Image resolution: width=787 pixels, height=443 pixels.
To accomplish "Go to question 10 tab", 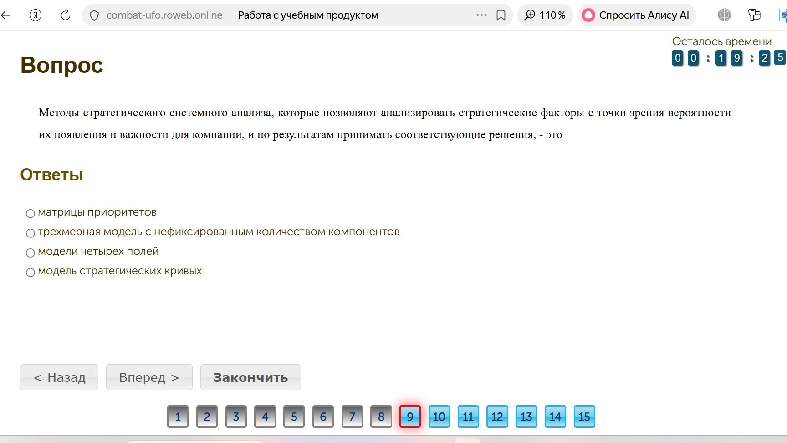I will (439, 416).
